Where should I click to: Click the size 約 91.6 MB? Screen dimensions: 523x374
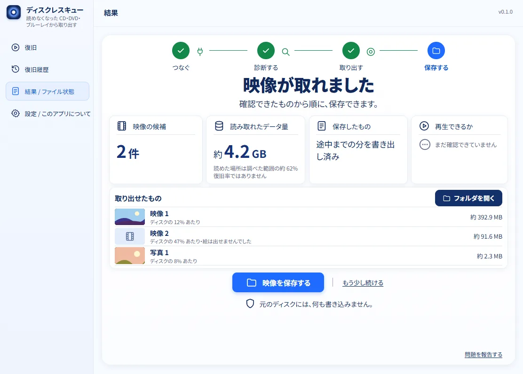488,237
